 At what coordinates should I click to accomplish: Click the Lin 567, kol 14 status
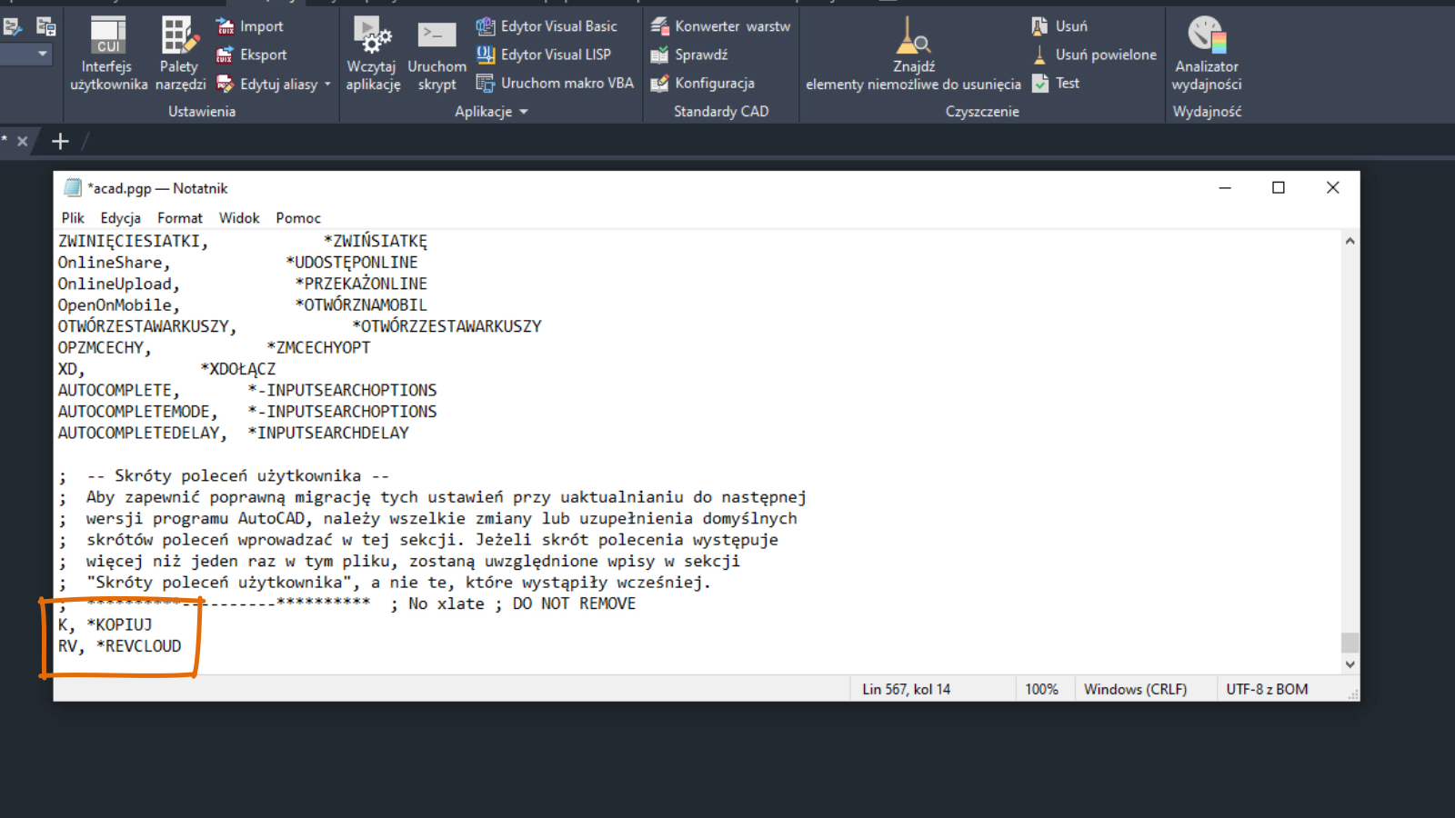[x=907, y=689]
